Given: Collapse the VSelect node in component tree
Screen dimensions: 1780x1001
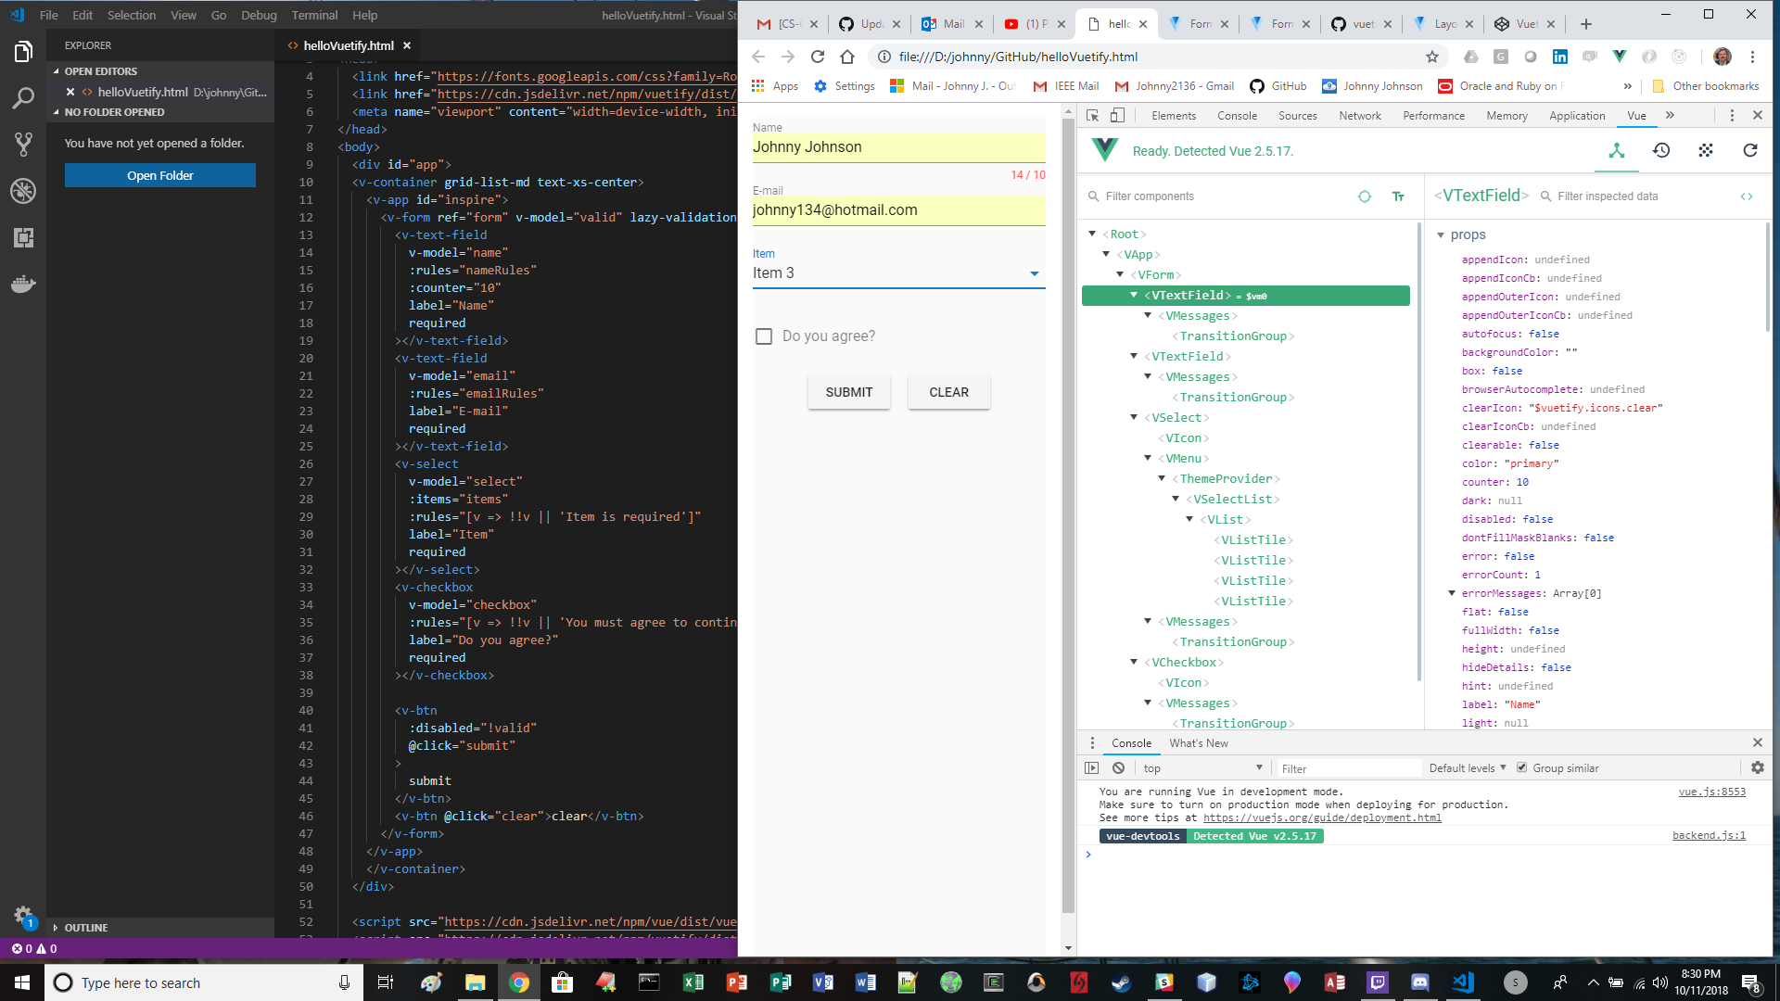Looking at the screenshot, I should (x=1134, y=418).
